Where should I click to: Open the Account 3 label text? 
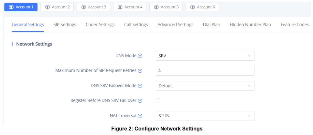pos(97,7)
